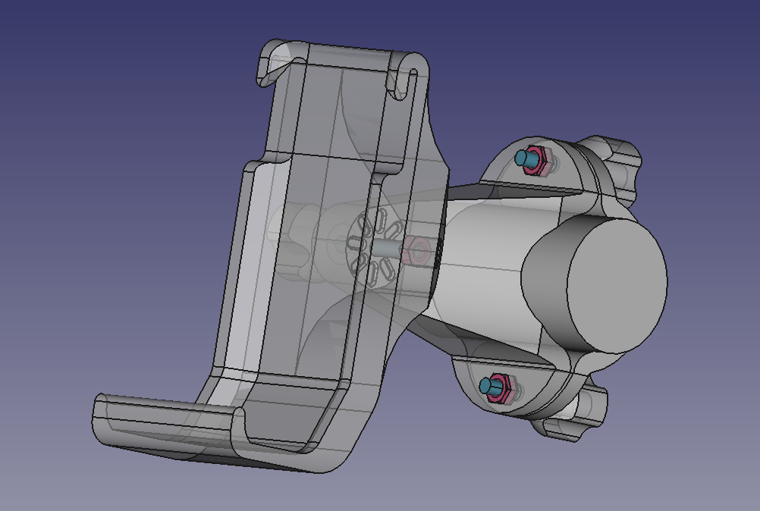Click empty gradient background to deselect
The width and height of the screenshot is (760, 511).
click(97, 146)
